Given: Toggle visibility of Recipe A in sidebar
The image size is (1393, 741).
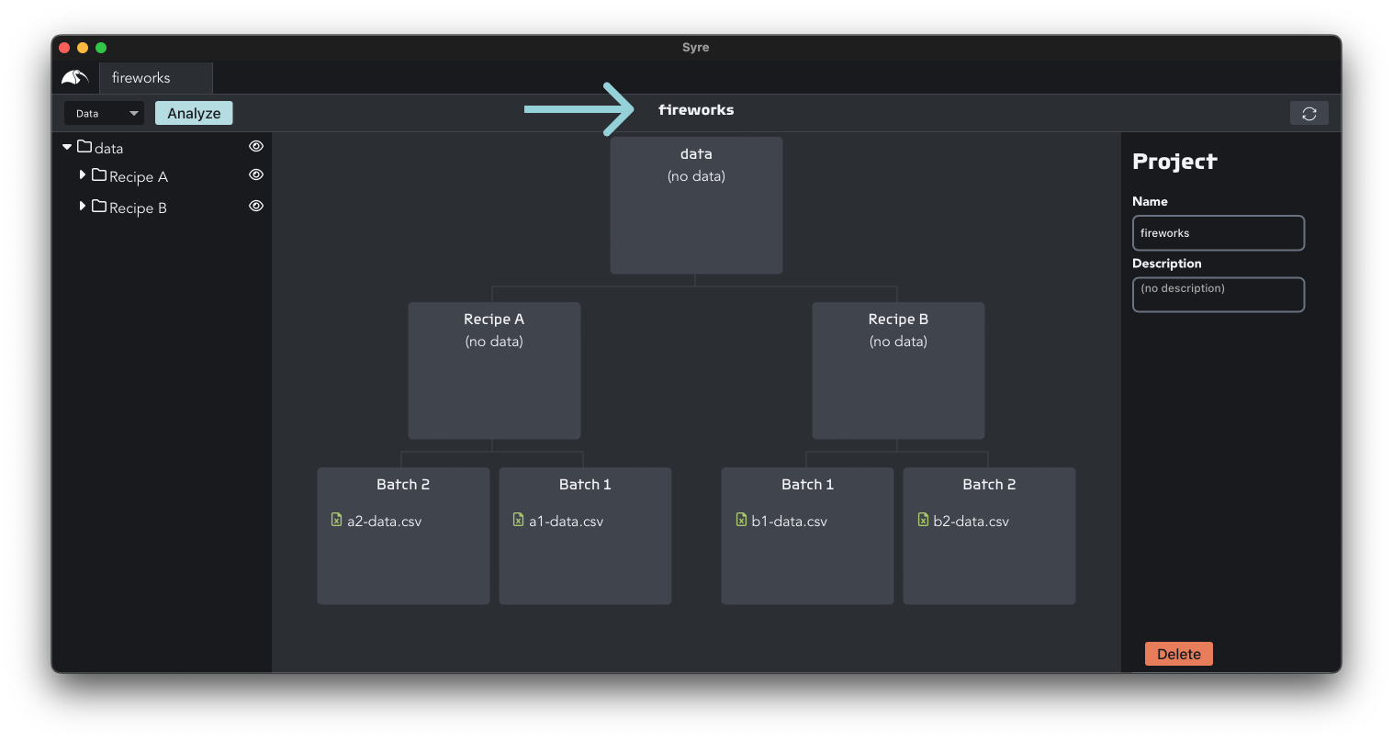Looking at the screenshot, I should click(x=256, y=174).
